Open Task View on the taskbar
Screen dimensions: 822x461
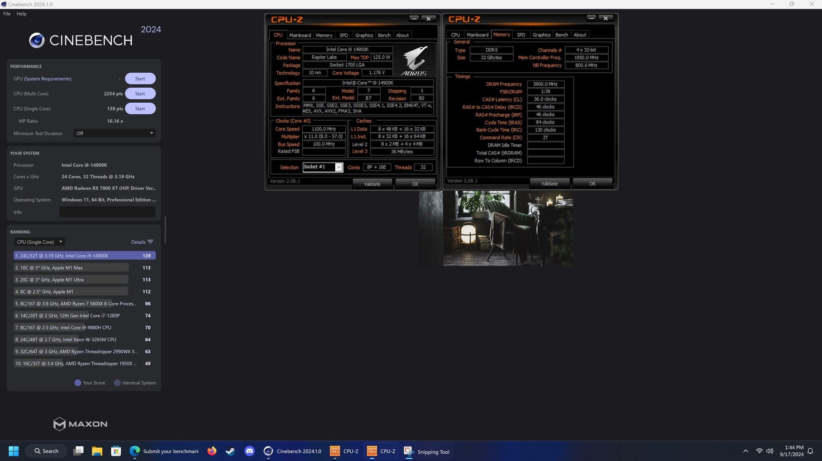pos(78,451)
